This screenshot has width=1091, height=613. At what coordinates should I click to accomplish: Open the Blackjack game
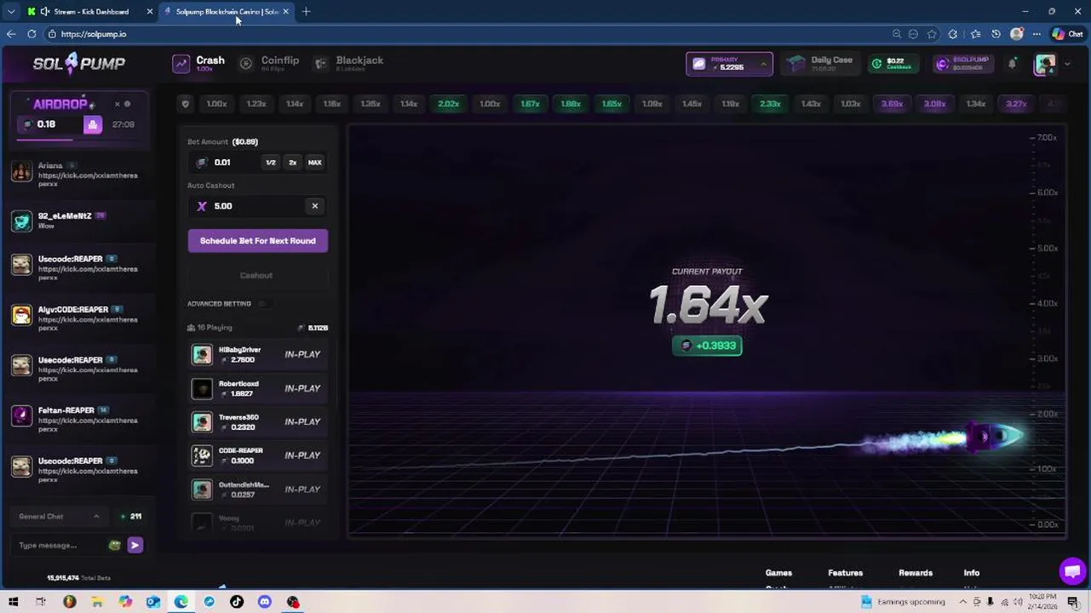coord(348,63)
